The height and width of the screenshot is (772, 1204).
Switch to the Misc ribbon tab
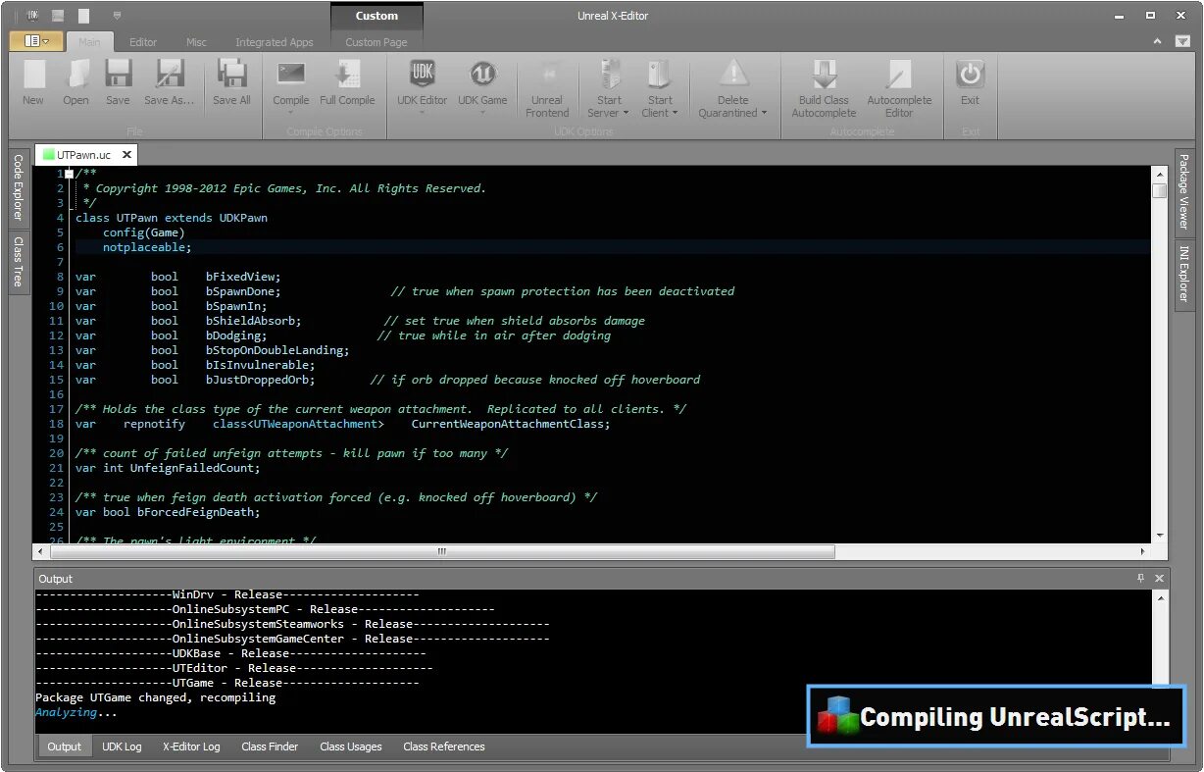pyautogui.click(x=196, y=42)
